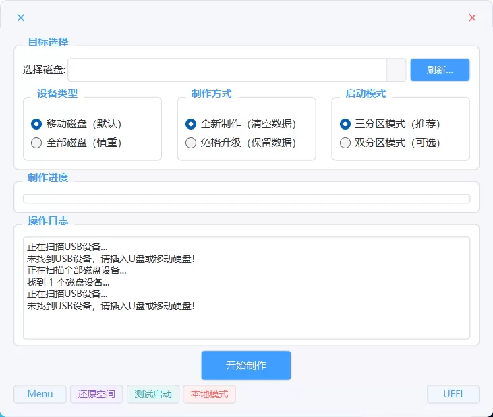Viewport: 493px width, 417px height.
Task: Click the 目标选择 group title
Action: tap(48, 42)
